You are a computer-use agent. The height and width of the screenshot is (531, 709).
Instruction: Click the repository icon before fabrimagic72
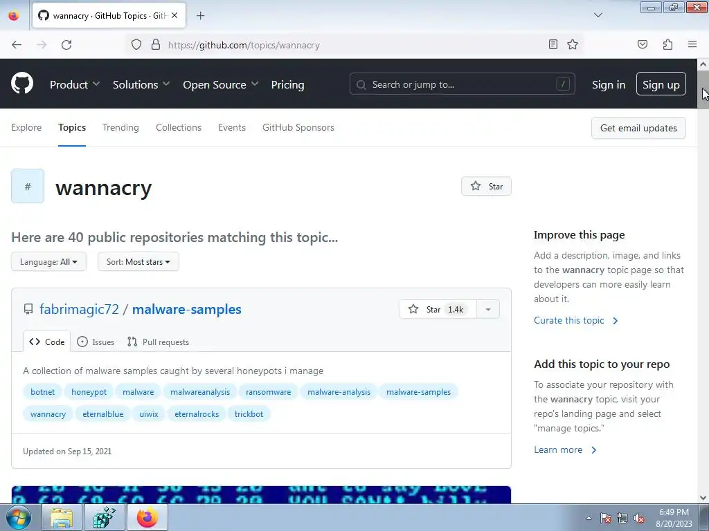tap(28, 309)
